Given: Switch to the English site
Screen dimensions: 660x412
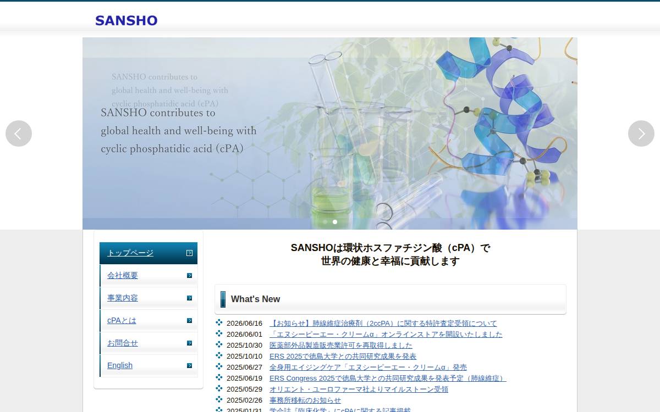Looking at the screenshot, I should tap(148, 366).
